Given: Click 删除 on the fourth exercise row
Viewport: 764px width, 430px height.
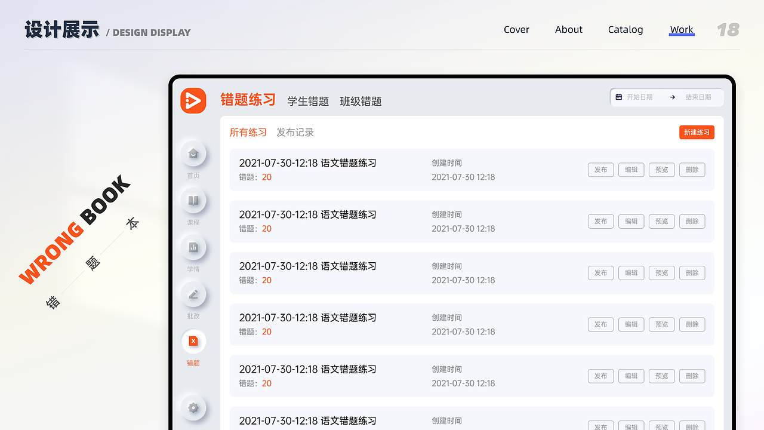Looking at the screenshot, I should [692, 324].
